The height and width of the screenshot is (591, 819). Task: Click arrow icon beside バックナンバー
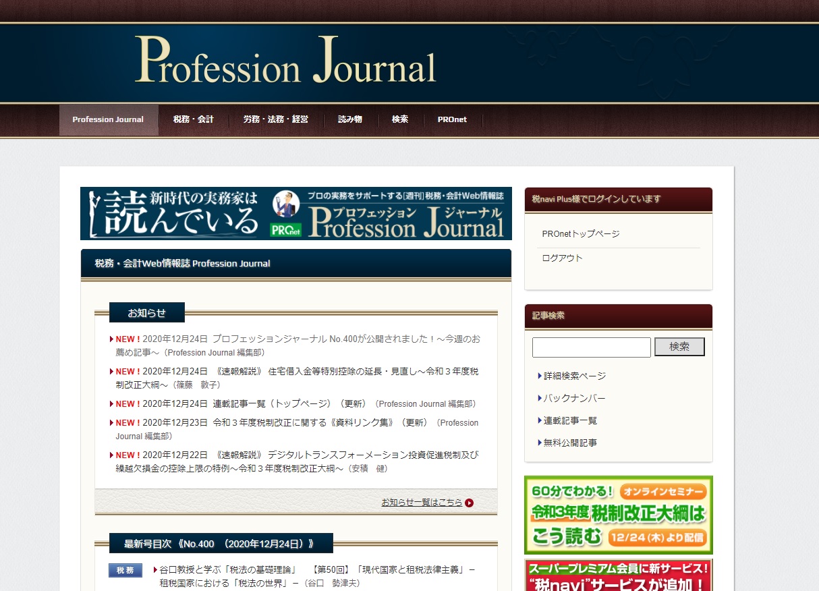click(x=540, y=398)
